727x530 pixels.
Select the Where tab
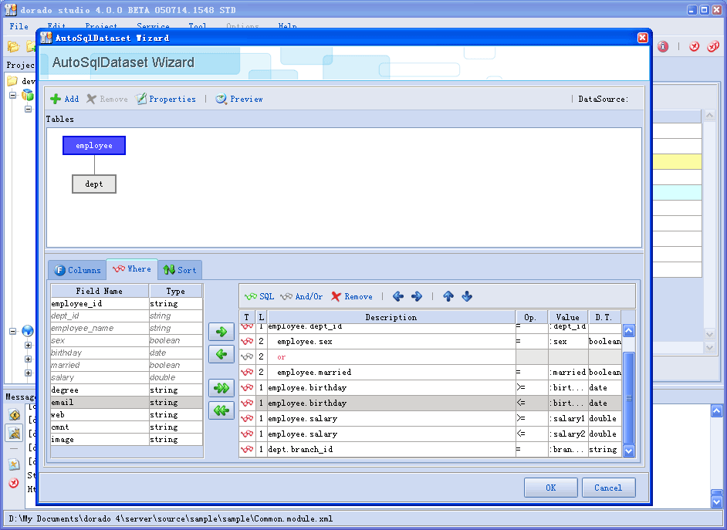(x=132, y=269)
